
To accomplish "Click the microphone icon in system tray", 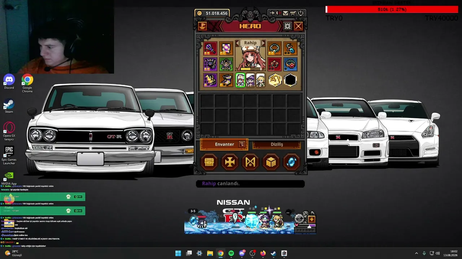I will pos(424,253).
